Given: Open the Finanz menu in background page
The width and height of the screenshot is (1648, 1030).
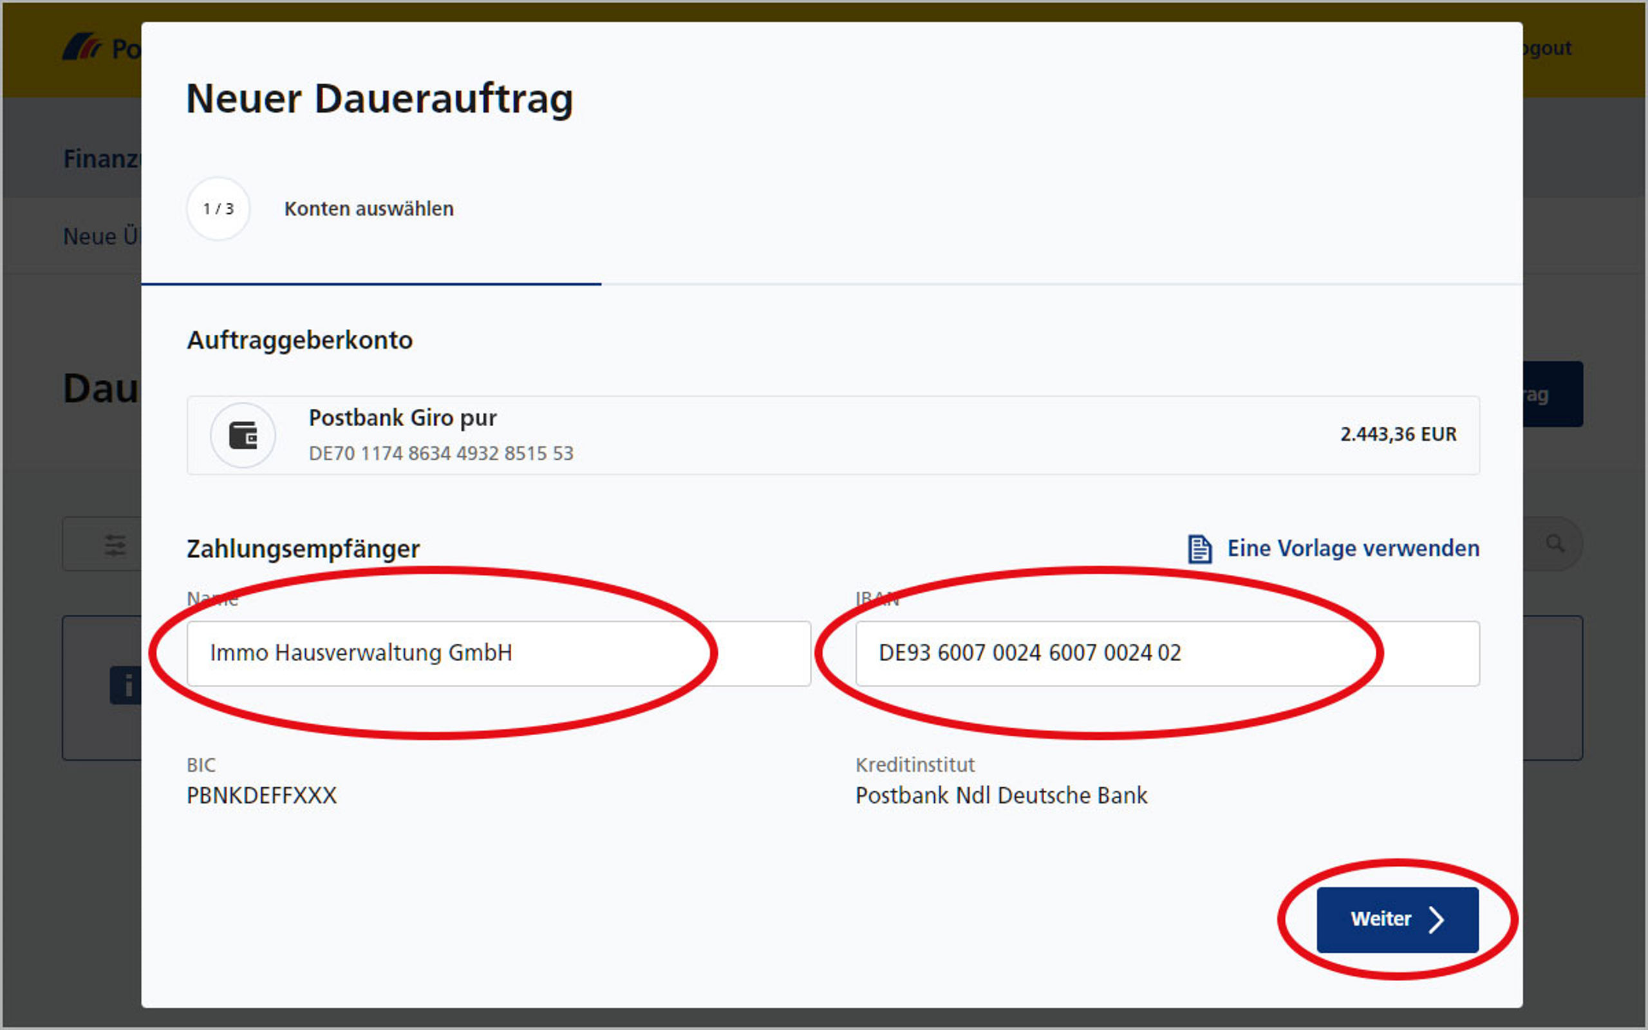Looking at the screenshot, I should 102,158.
